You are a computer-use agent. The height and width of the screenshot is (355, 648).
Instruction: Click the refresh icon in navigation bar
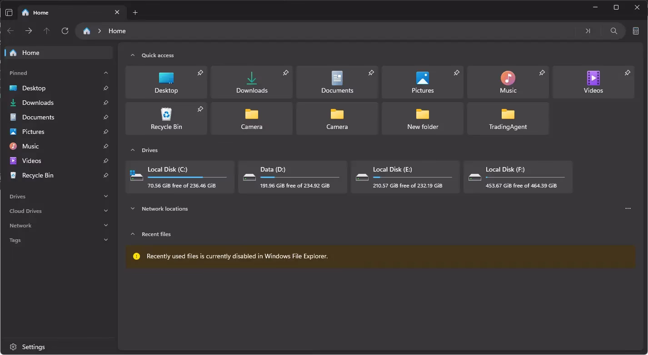pyautogui.click(x=65, y=31)
